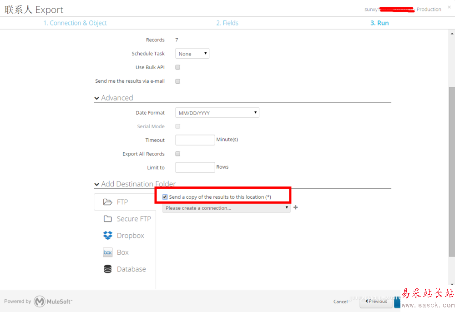This screenshot has width=455, height=312.
Task: Pick the Box logo icon
Action: coord(107,252)
